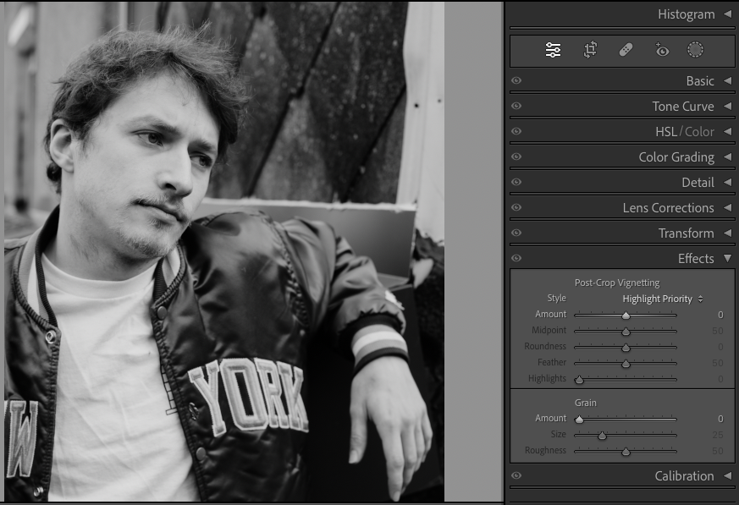Choose the Healing bandage tool

626,51
